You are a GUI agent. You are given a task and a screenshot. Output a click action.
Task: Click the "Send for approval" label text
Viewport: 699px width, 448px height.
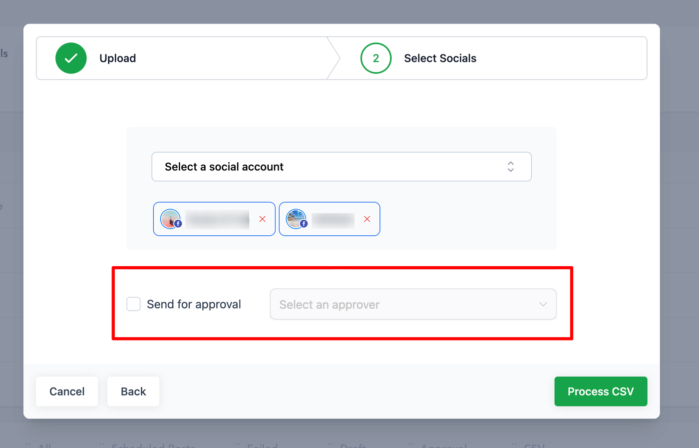[x=194, y=304]
